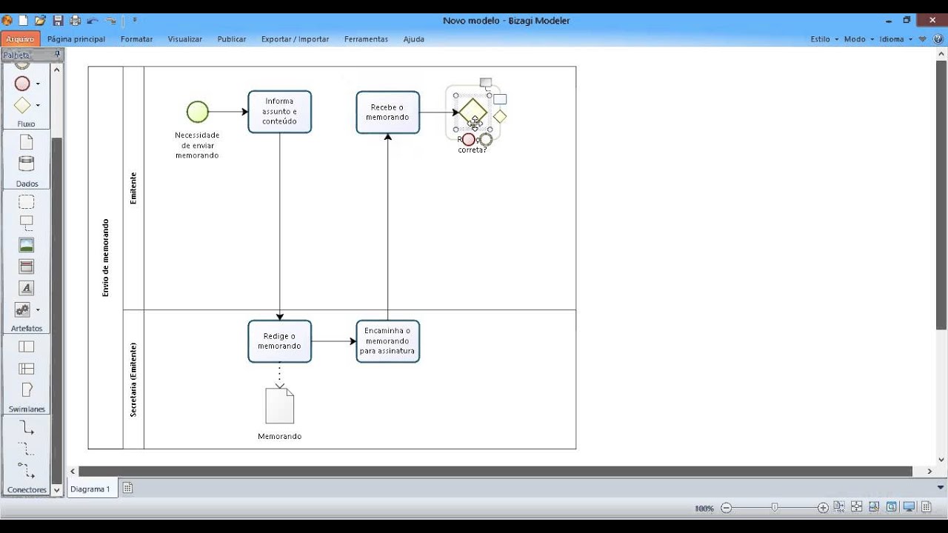Open the Idioma dropdown

(896, 39)
